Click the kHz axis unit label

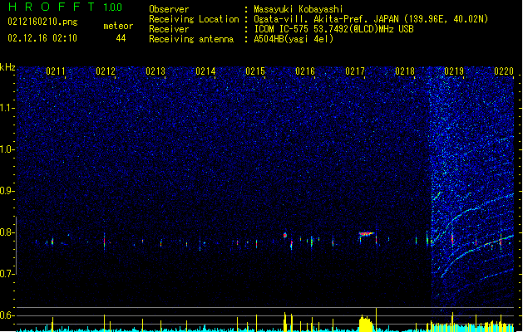pos(7,67)
